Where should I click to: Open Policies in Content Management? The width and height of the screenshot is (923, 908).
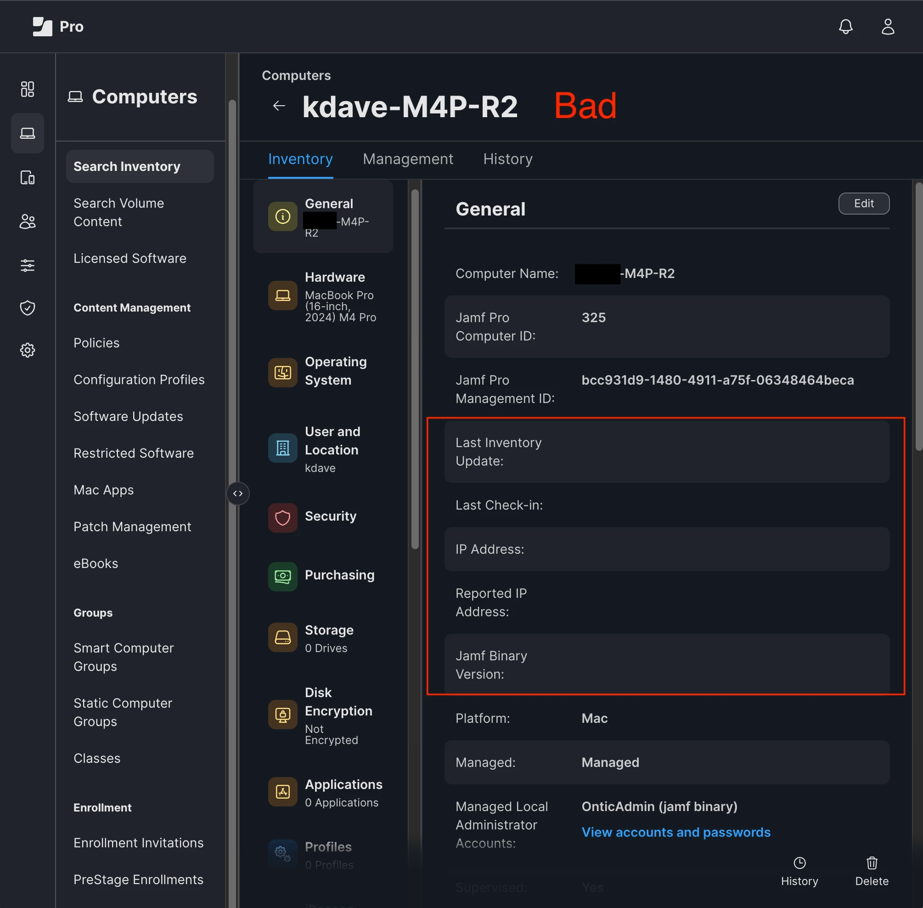96,343
